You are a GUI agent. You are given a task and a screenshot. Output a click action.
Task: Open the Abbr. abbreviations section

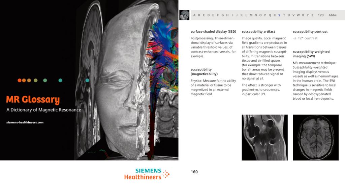(x=333, y=15)
